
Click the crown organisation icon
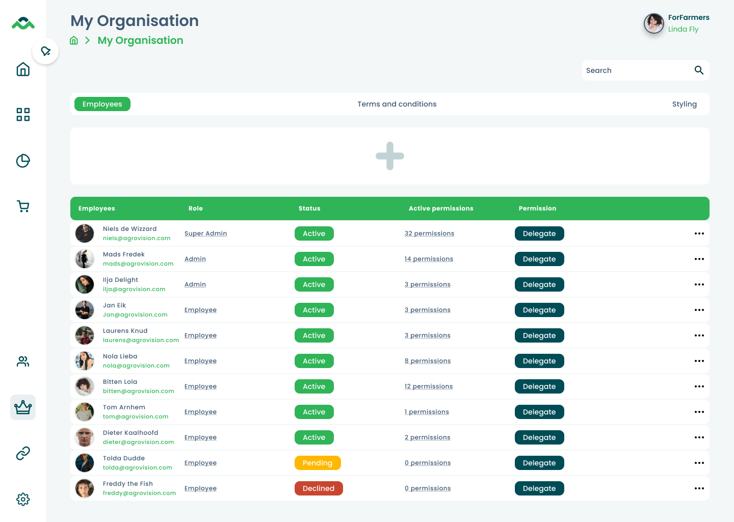[x=23, y=407]
